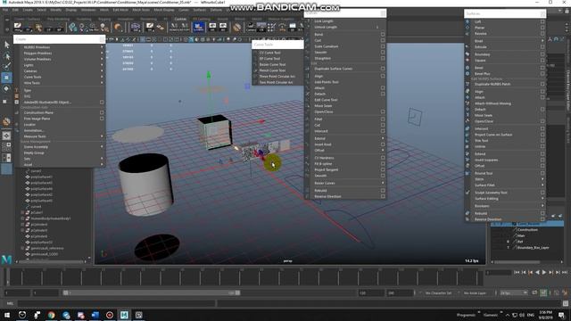
Task: Switch to four-view layout icon
Action: 6,146
